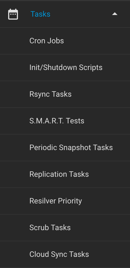Open the Rsync Tasks page
This screenshot has height=268, width=130.
click(x=65, y=94)
